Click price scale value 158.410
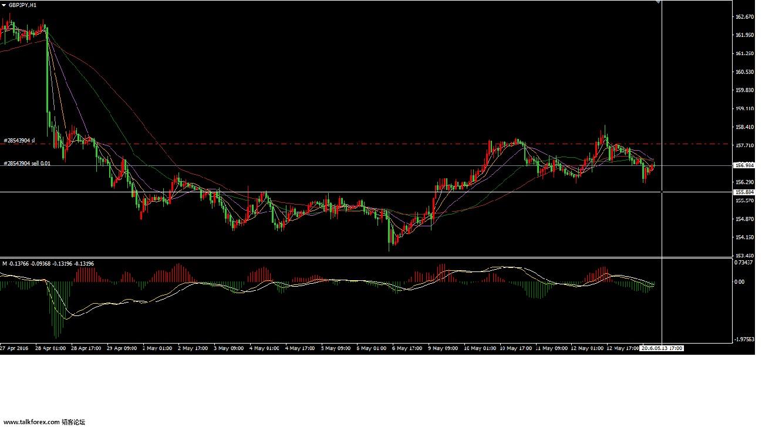Viewport: 762px width, 428px height. [x=744, y=127]
